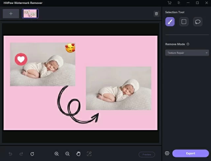Image resolution: width=211 pixels, height=161 pixels.
Task: Click the zoom in magnifier icon
Action: pyautogui.click(x=57, y=154)
